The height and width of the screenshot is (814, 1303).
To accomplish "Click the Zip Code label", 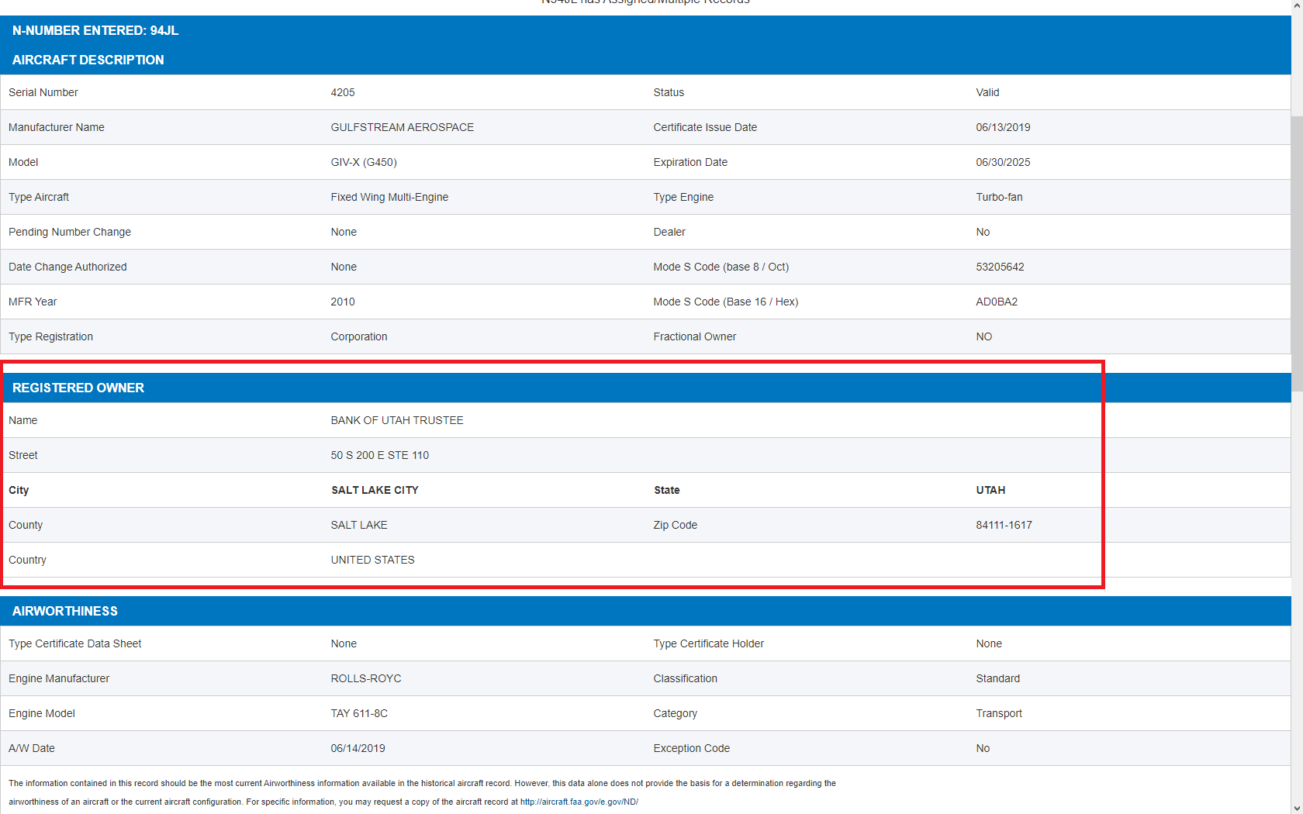I will point(675,525).
